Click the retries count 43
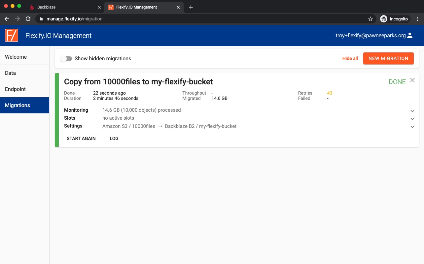 point(330,93)
